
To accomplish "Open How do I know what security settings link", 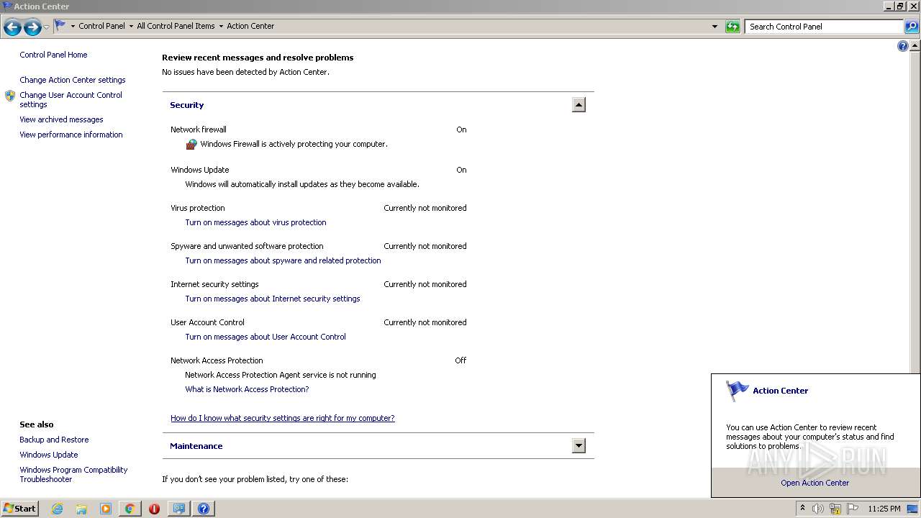I will click(283, 418).
